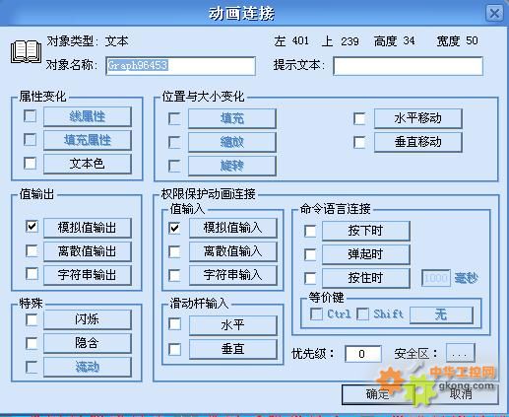The height and width of the screenshot is (417, 509).
Task: Click the 对象名称 text field
Action: click(180, 66)
